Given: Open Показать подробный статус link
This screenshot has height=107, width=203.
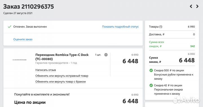Looking at the screenshot, I should pos(120,27).
